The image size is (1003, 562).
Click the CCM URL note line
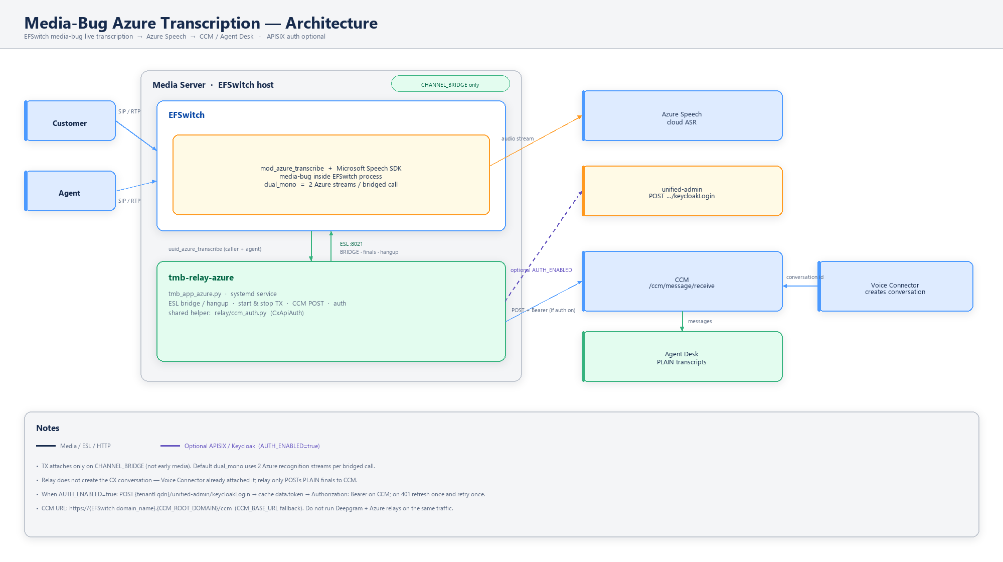pos(245,508)
